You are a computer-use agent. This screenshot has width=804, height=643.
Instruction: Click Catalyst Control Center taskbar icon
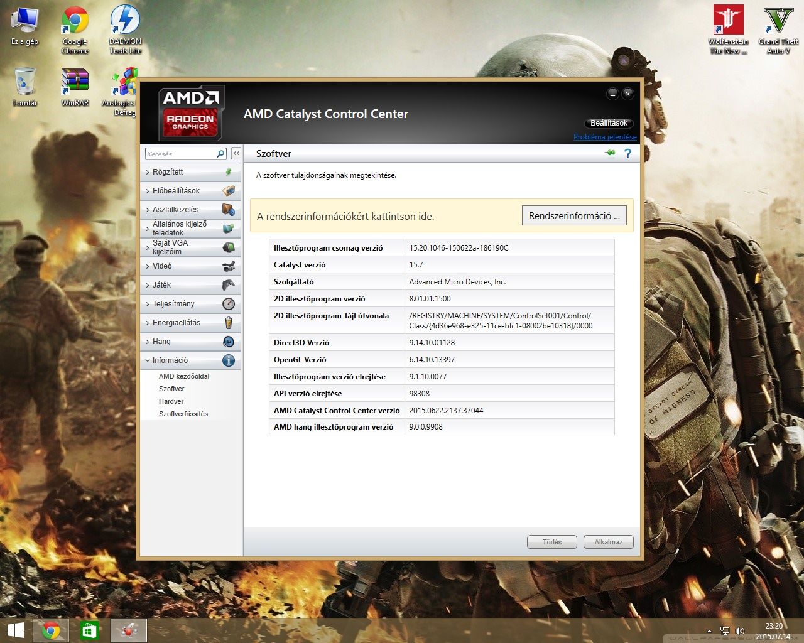pyautogui.click(x=129, y=630)
